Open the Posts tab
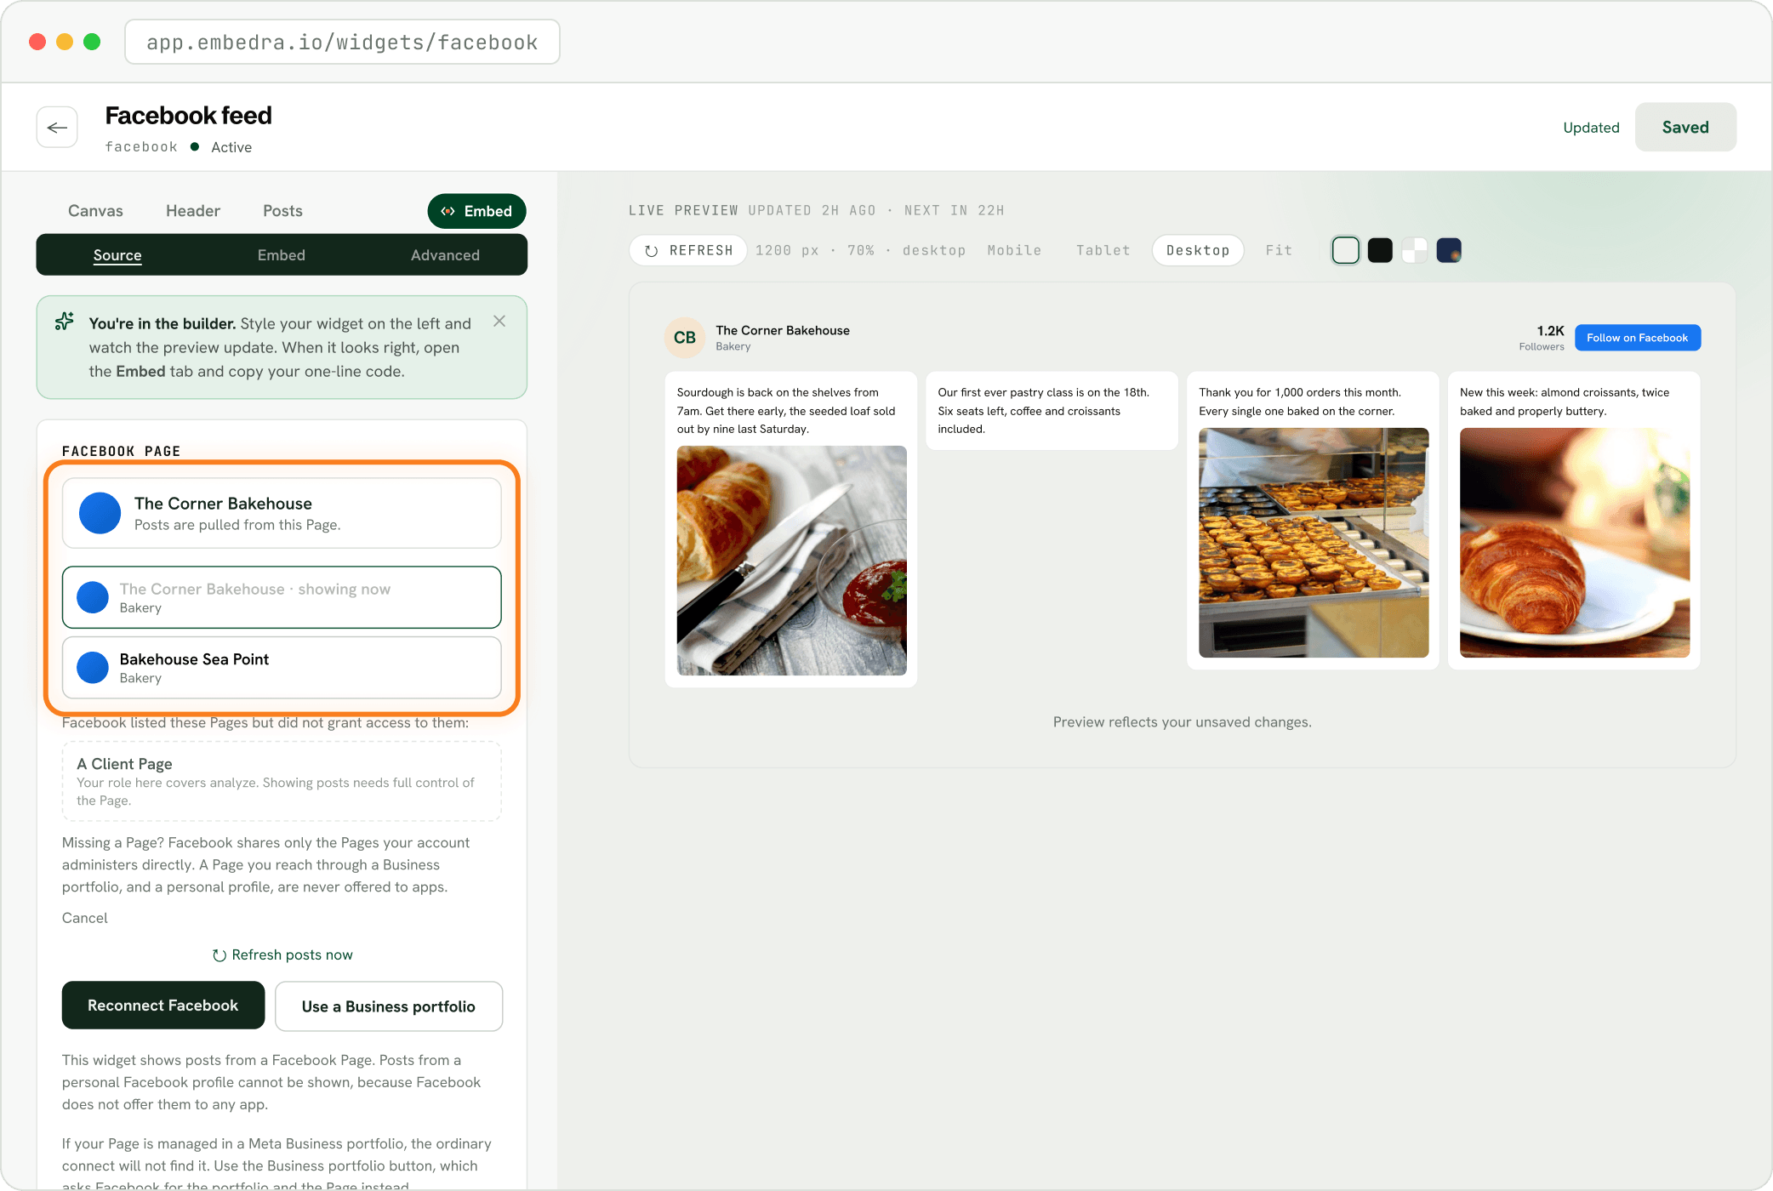Screen dimensions: 1773x1191 tap(282, 211)
